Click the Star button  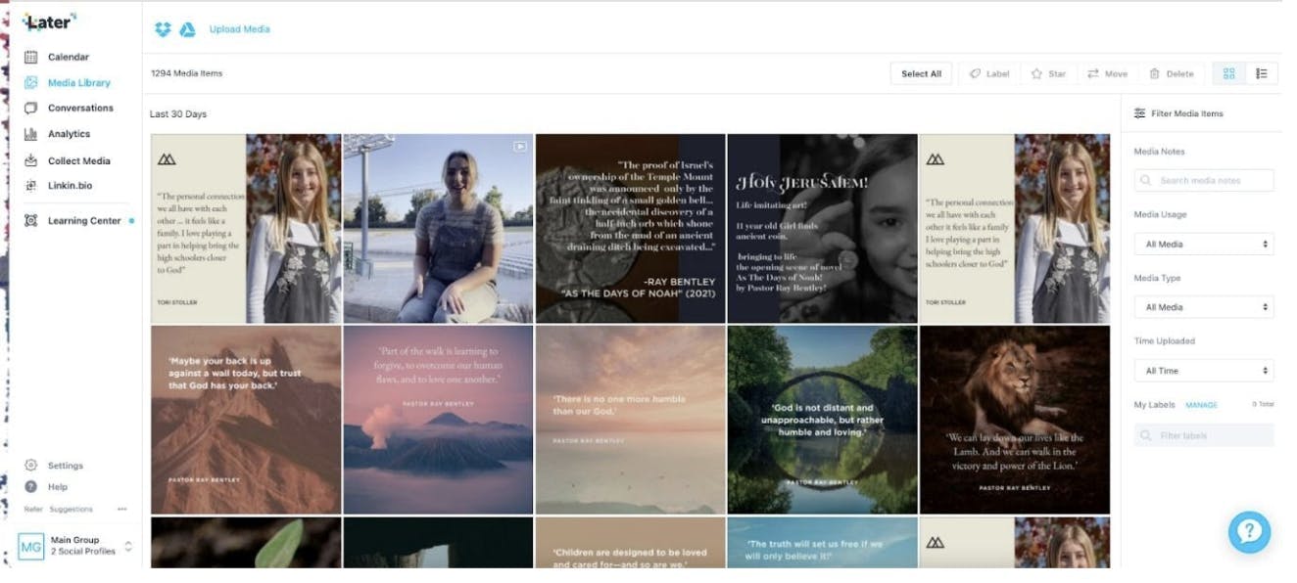pyautogui.click(x=1048, y=73)
